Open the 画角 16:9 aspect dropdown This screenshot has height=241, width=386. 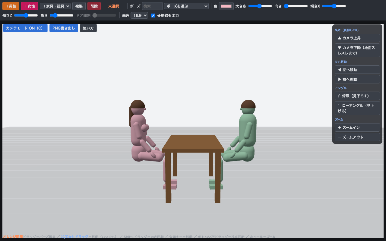click(139, 15)
